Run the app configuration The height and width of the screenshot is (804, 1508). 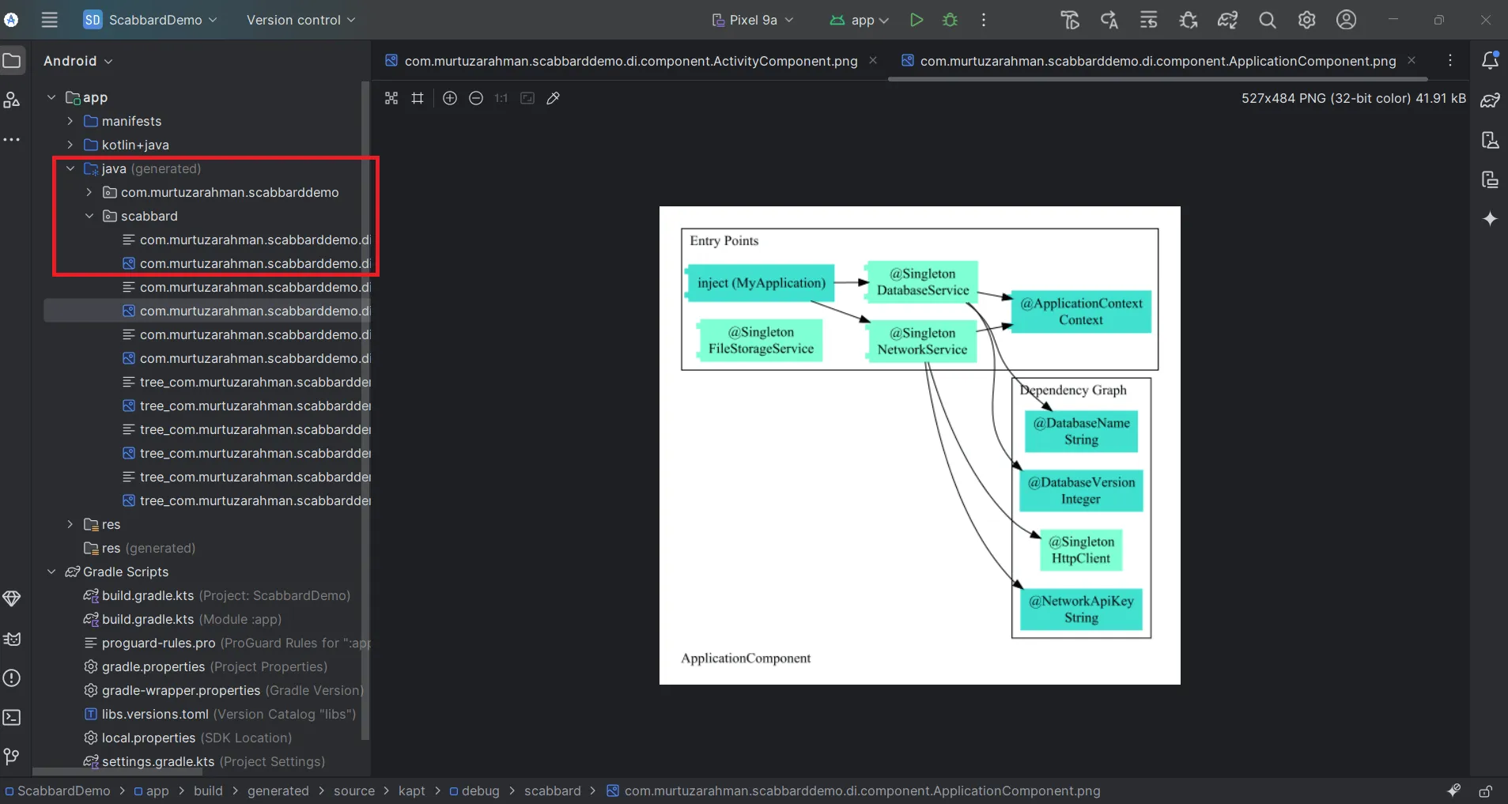(x=917, y=20)
